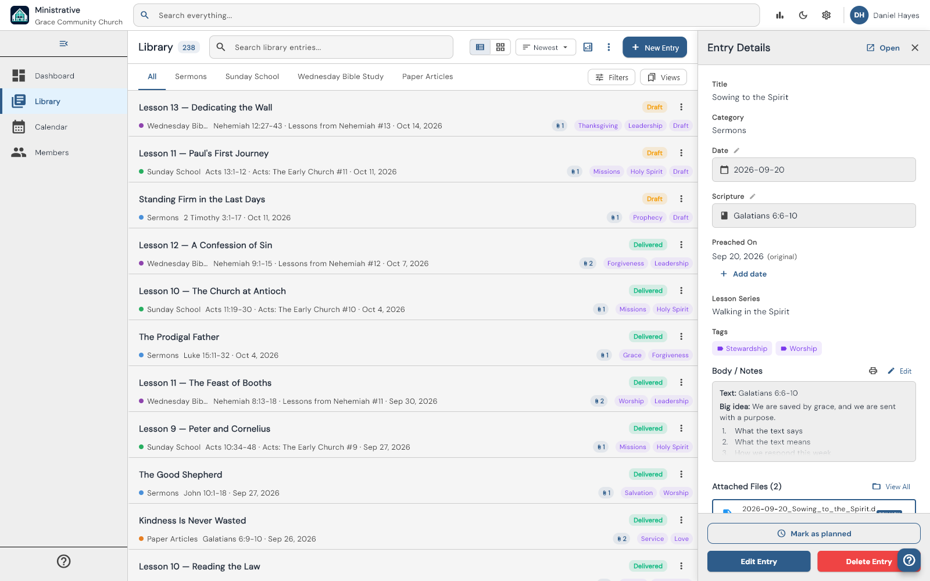
Task: Switch to list view toggle
Action: (x=480, y=47)
